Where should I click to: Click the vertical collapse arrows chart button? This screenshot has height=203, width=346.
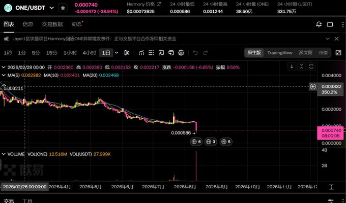(301, 66)
